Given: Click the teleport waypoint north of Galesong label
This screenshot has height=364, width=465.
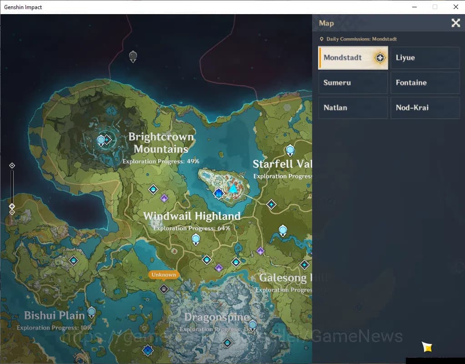Looking at the screenshot, I should click(x=283, y=231).
